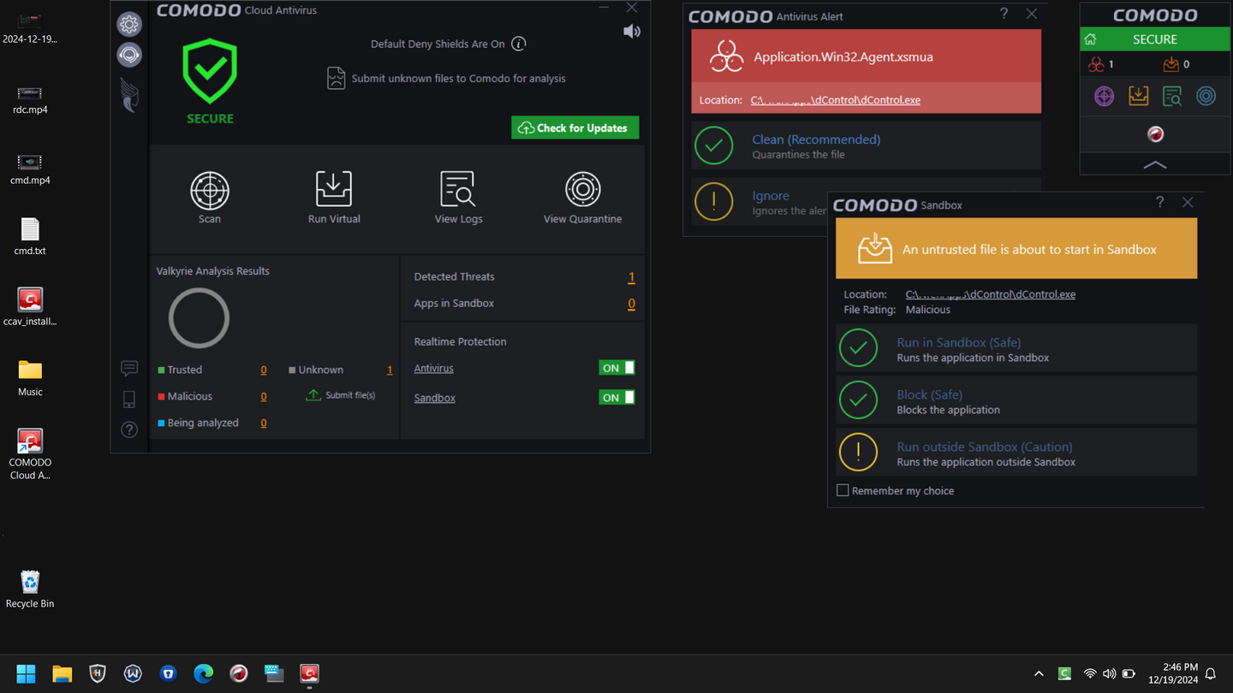
Task: Open Sandbox realtime protection link
Action: click(x=435, y=398)
